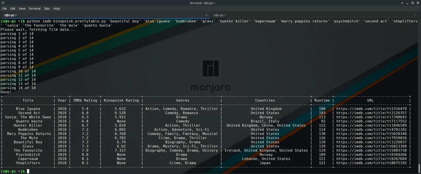Viewport: 421px width, 174px height.
Task: Open the Terminal menu
Action: [x=35, y=9]
